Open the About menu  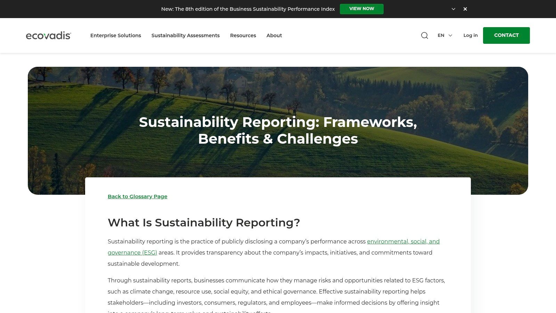pos(274,35)
